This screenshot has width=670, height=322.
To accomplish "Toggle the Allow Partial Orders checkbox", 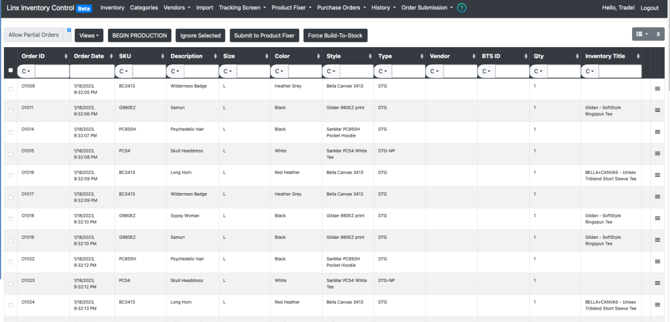I will [69, 30].
